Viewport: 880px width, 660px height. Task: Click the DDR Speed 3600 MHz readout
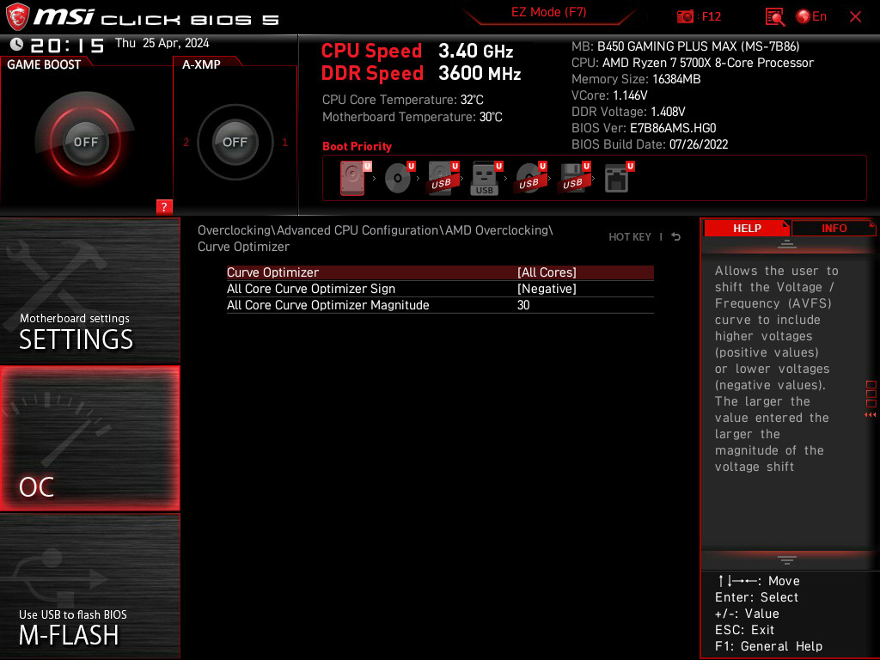(421, 74)
